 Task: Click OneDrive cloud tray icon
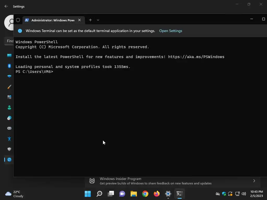(218, 194)
